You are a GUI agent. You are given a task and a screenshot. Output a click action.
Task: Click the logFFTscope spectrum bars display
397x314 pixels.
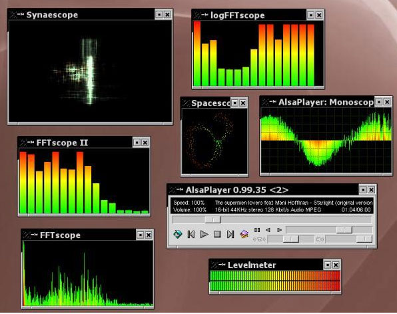(x=258, y=54)
